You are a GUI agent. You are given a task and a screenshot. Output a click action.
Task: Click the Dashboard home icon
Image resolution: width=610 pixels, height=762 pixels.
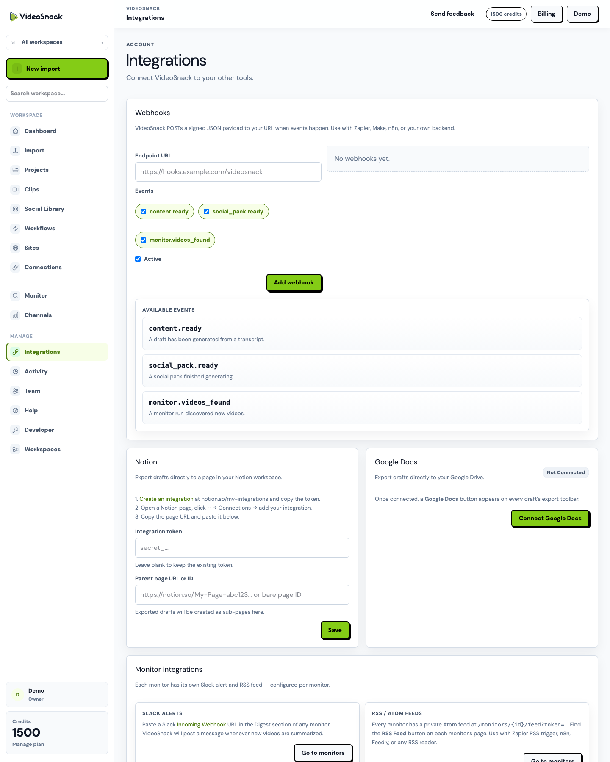coord(16,131)
